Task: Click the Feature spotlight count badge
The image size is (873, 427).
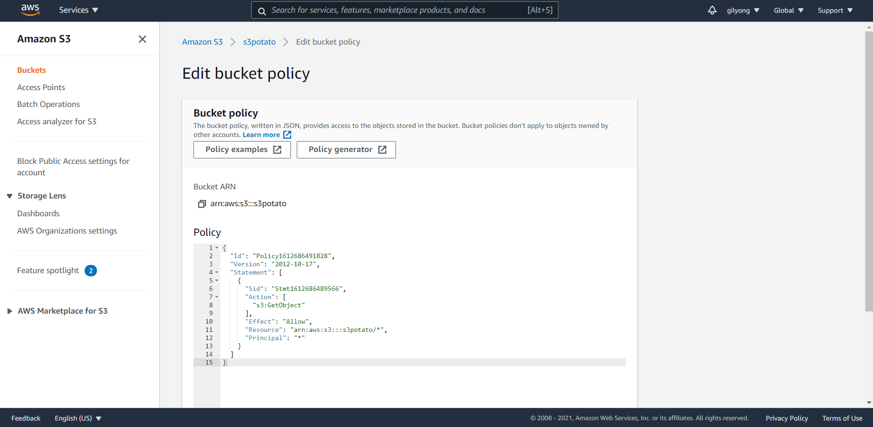Action: (91, 271)
